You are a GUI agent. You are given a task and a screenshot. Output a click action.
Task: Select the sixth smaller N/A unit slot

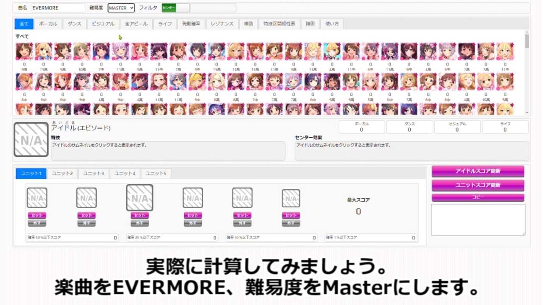click(x=291, y=198)
